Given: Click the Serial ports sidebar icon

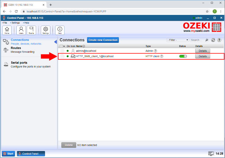Looking at the screenshot, I should [x=6, y=64].
